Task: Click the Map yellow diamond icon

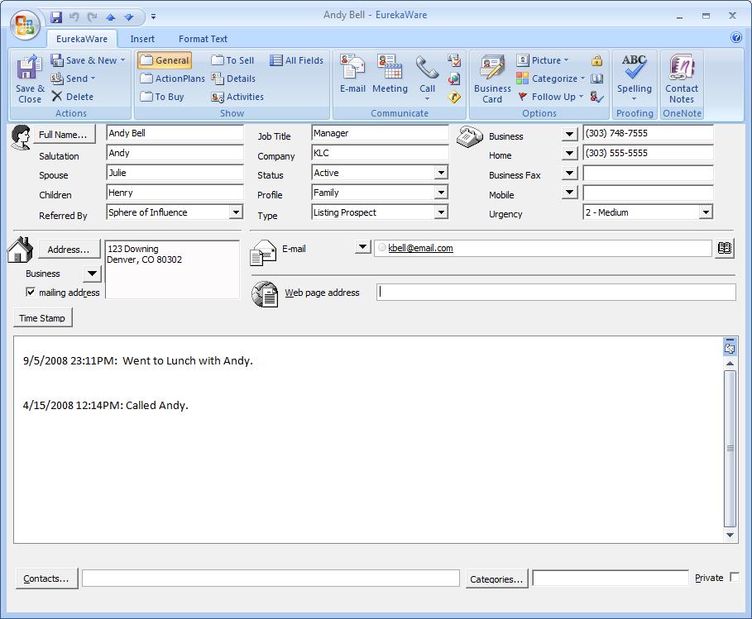Action: pos(454,97)
